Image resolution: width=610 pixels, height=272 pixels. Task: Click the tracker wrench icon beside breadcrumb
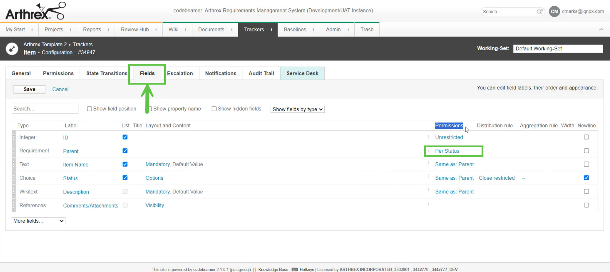(12, 48)
